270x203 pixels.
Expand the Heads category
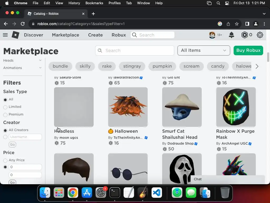pyautogui.click(x=22, y=61)
